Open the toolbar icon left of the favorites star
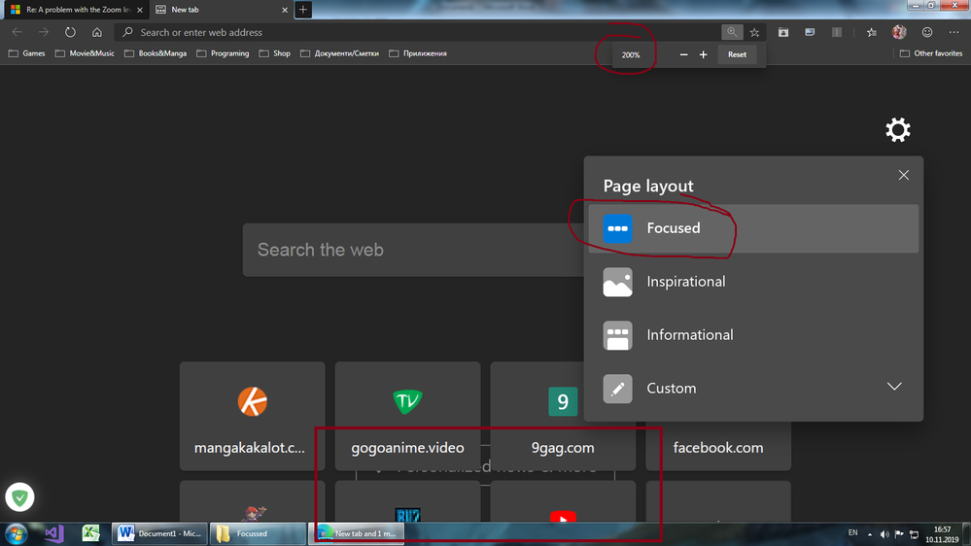The width and height of the screenshot is (971, 546). (x=837, y=32)
